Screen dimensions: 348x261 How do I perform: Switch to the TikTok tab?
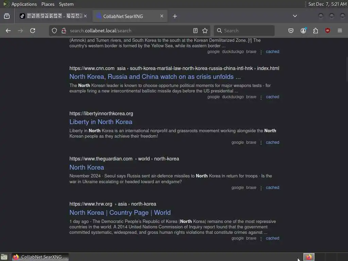[53, 16]
